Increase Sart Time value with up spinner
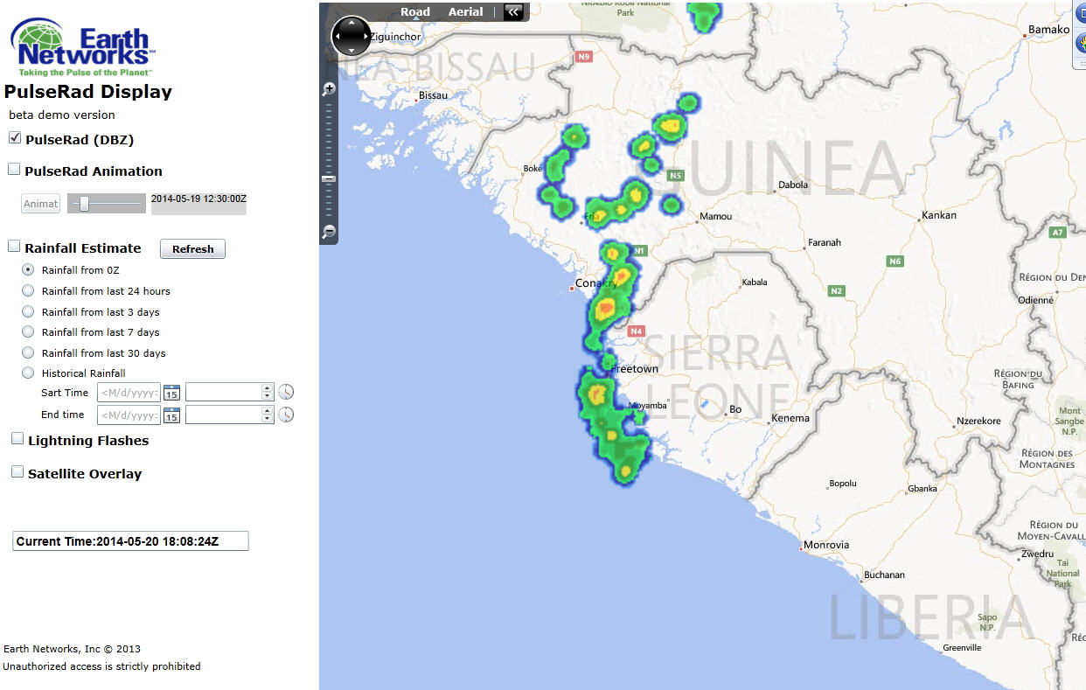 [268, 388]
